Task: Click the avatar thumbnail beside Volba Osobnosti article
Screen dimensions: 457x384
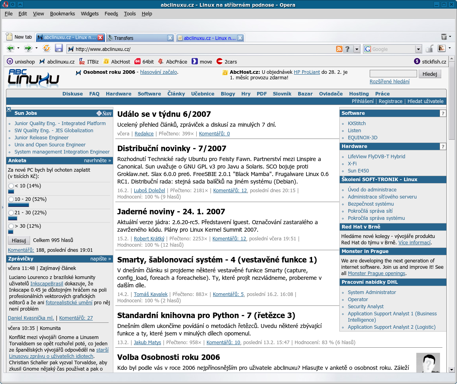Action: 428,363
